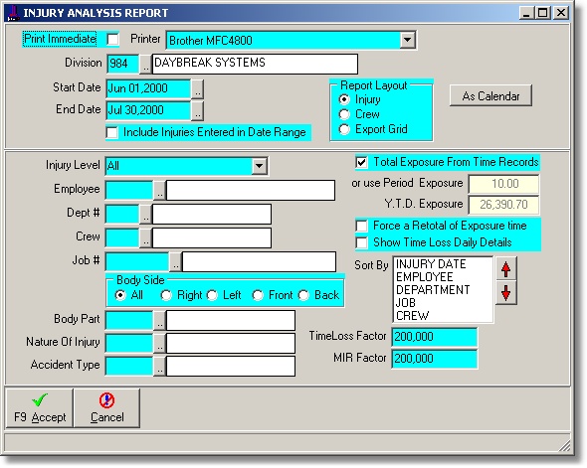This screenshot has width=587, height=468.
Task: Click the red down arrow sort button
Action: [x=505, y=293]
